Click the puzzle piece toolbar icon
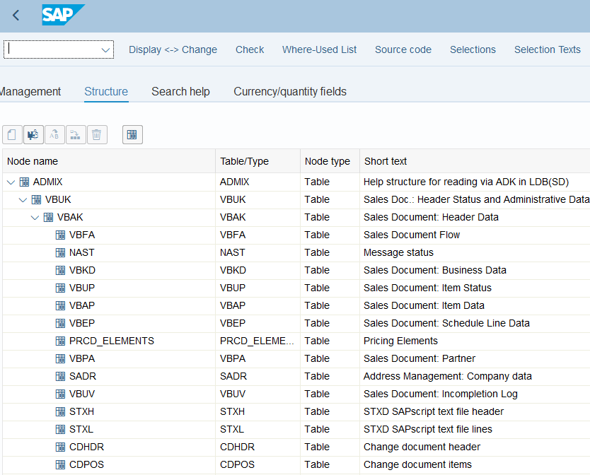 tap(33, 134)
